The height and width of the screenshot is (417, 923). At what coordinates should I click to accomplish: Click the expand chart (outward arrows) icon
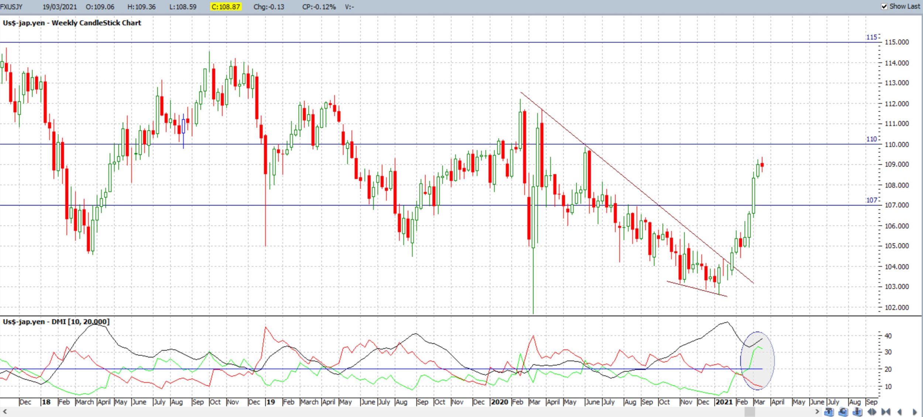pyautogui.click(x=872, y=411)
